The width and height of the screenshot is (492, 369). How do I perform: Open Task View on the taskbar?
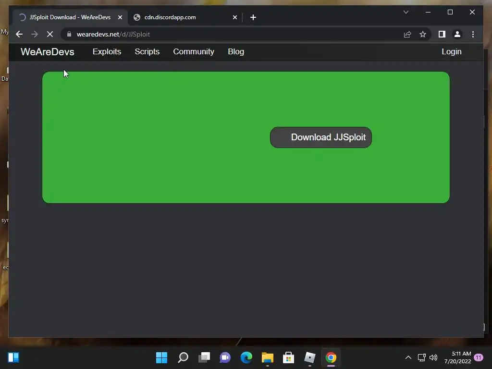click(x=204, y=357)
